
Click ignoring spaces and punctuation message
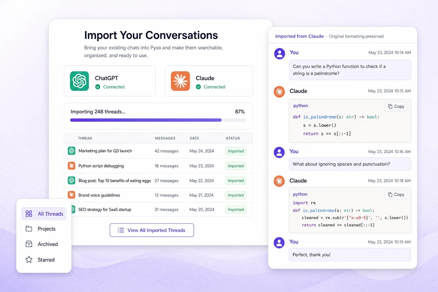[350, 164]
